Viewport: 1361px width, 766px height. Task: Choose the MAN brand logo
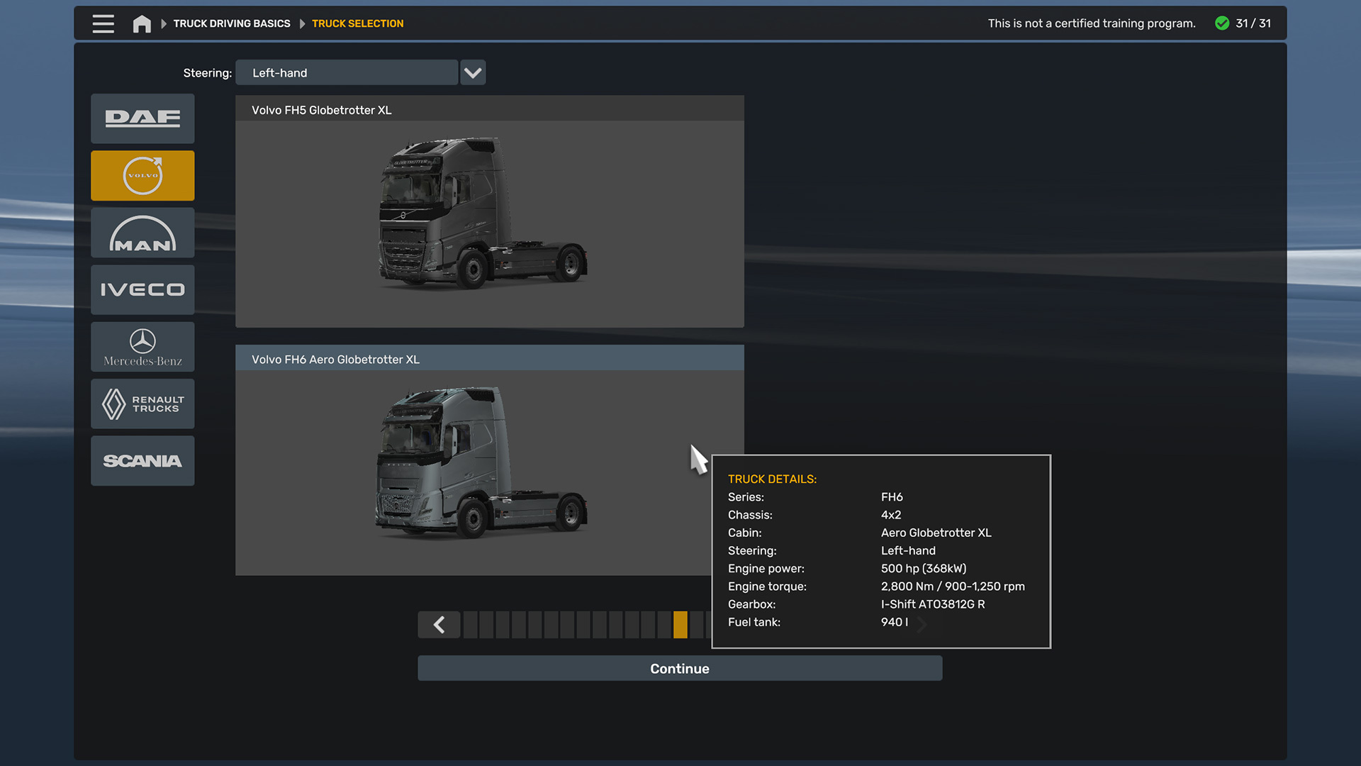pos(142,233)
